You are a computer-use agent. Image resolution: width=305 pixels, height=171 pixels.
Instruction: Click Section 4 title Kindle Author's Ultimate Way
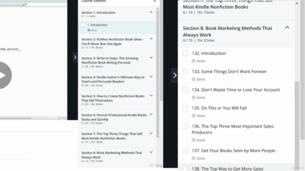point(113,79)
